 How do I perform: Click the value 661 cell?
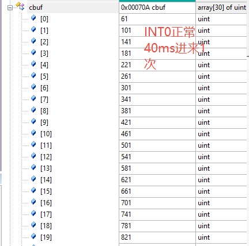[x=157, y=191]
